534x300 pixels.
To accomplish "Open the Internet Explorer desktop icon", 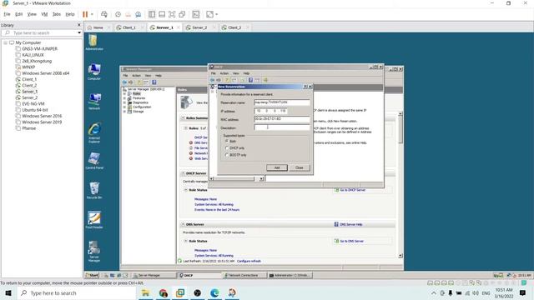I will pos(94,133).
